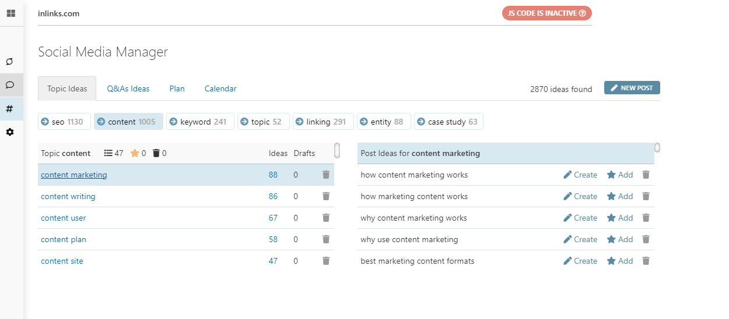Trash the 'why use content marketing' idea
This screenshot has width=729, height=319.
pos(646,239)
